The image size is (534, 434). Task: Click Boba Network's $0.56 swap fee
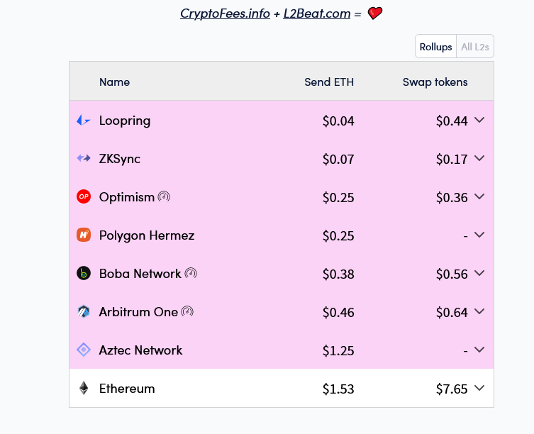(452, 274)
